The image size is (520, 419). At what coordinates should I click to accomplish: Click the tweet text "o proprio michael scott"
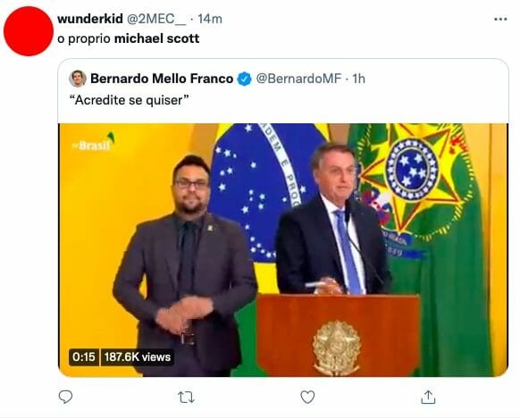coord(129,38)
